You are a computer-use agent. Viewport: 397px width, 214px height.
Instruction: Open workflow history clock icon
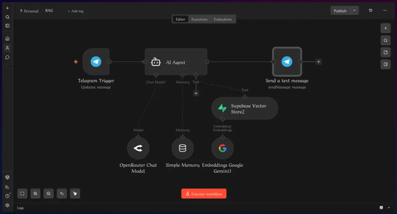[x=371, y=10]
